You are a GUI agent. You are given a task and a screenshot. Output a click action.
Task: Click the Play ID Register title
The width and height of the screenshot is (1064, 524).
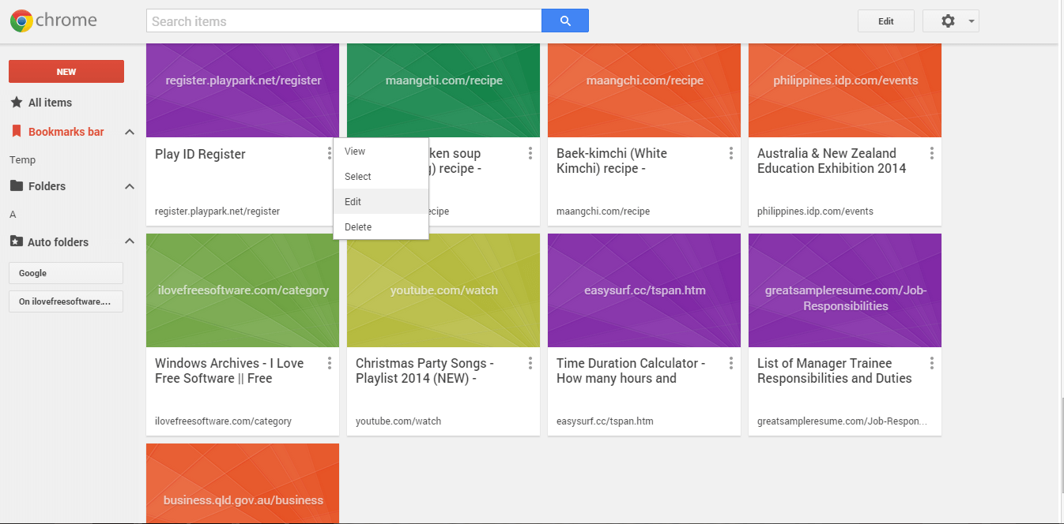pos(200,154)
